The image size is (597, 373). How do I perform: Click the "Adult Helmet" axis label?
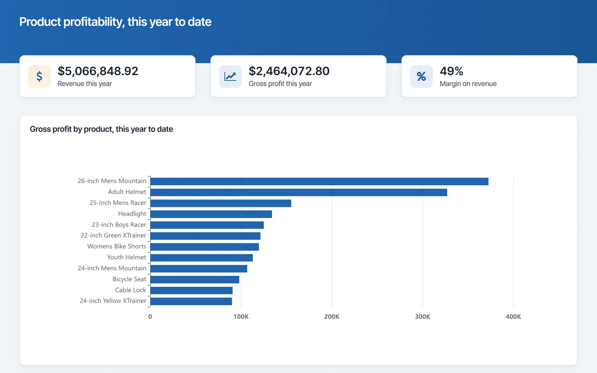pos(127,192)
